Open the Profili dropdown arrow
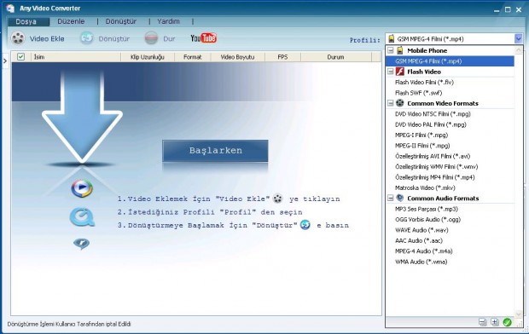 click(518, 38)
